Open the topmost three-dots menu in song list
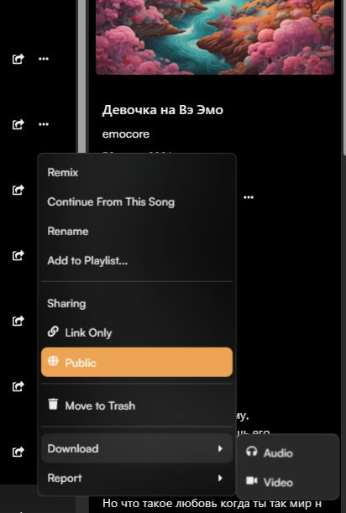This screenshot has width=346, height=513. [x=44, y=59]
